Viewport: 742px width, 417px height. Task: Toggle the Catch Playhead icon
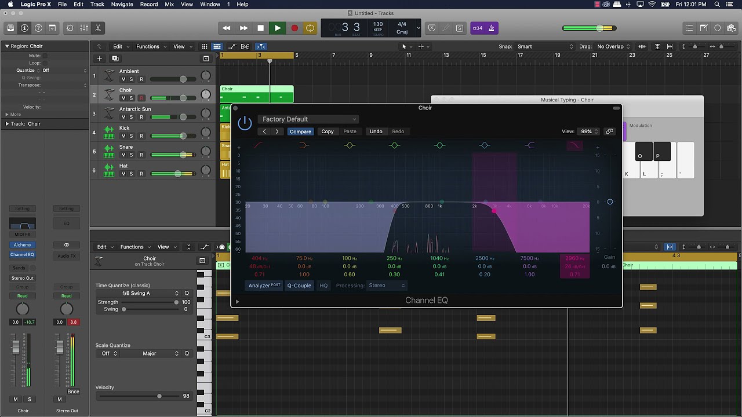click(261, 46)
